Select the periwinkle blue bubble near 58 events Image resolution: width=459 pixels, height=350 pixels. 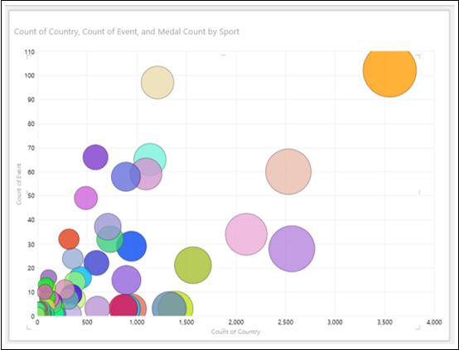click(126, 176)
